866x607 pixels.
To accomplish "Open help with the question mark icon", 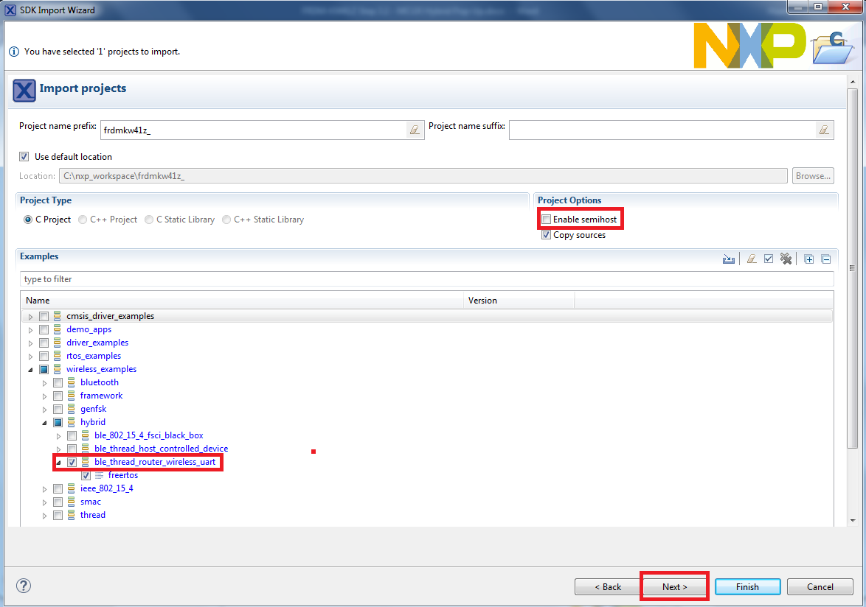I will pos(23,586).
